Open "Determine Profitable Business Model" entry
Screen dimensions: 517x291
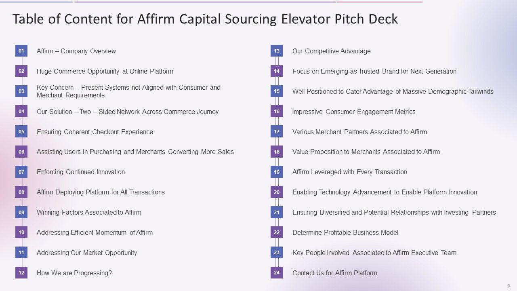point(345,232)
